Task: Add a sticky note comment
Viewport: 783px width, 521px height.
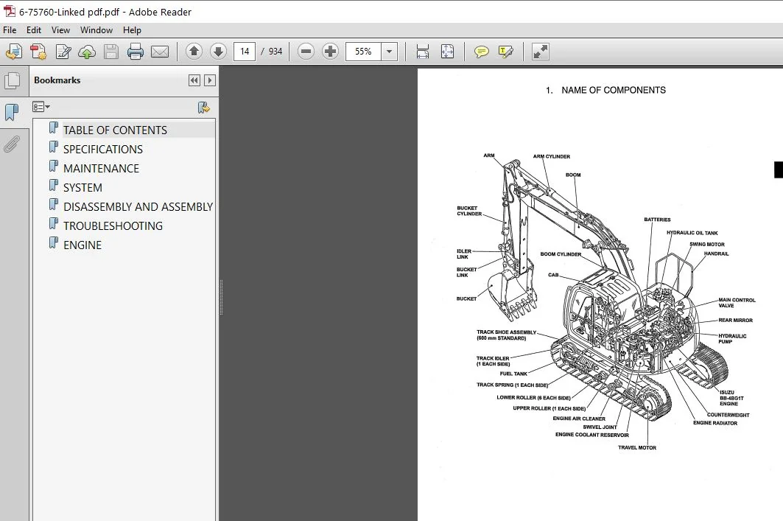Action: pos(482,52)
